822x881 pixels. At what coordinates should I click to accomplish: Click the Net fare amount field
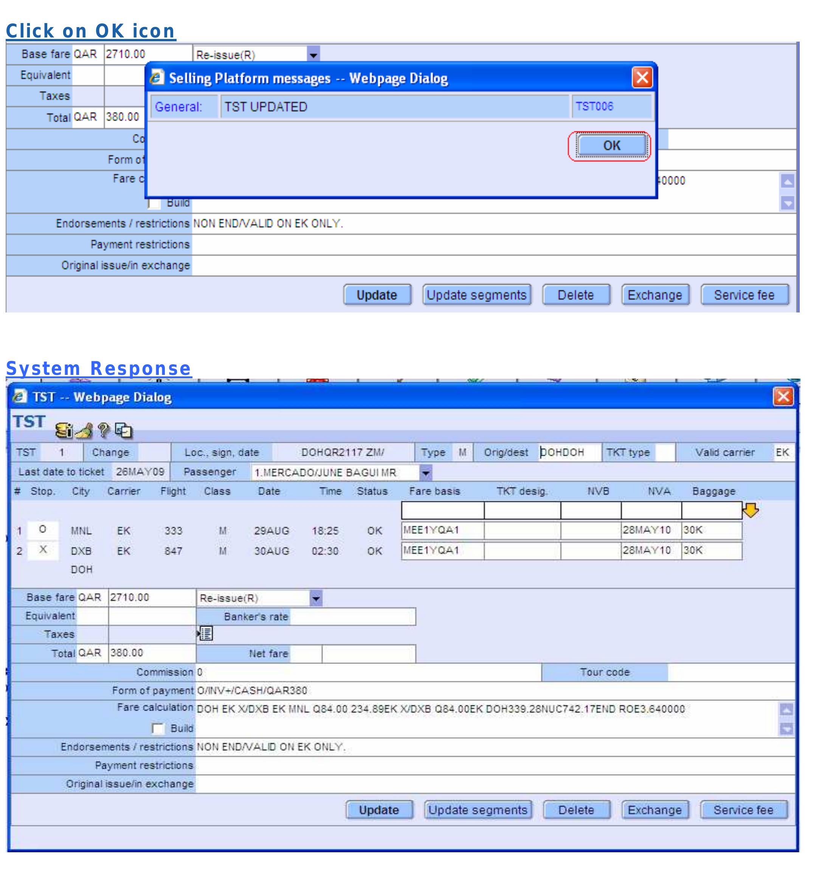coord(369,653)
